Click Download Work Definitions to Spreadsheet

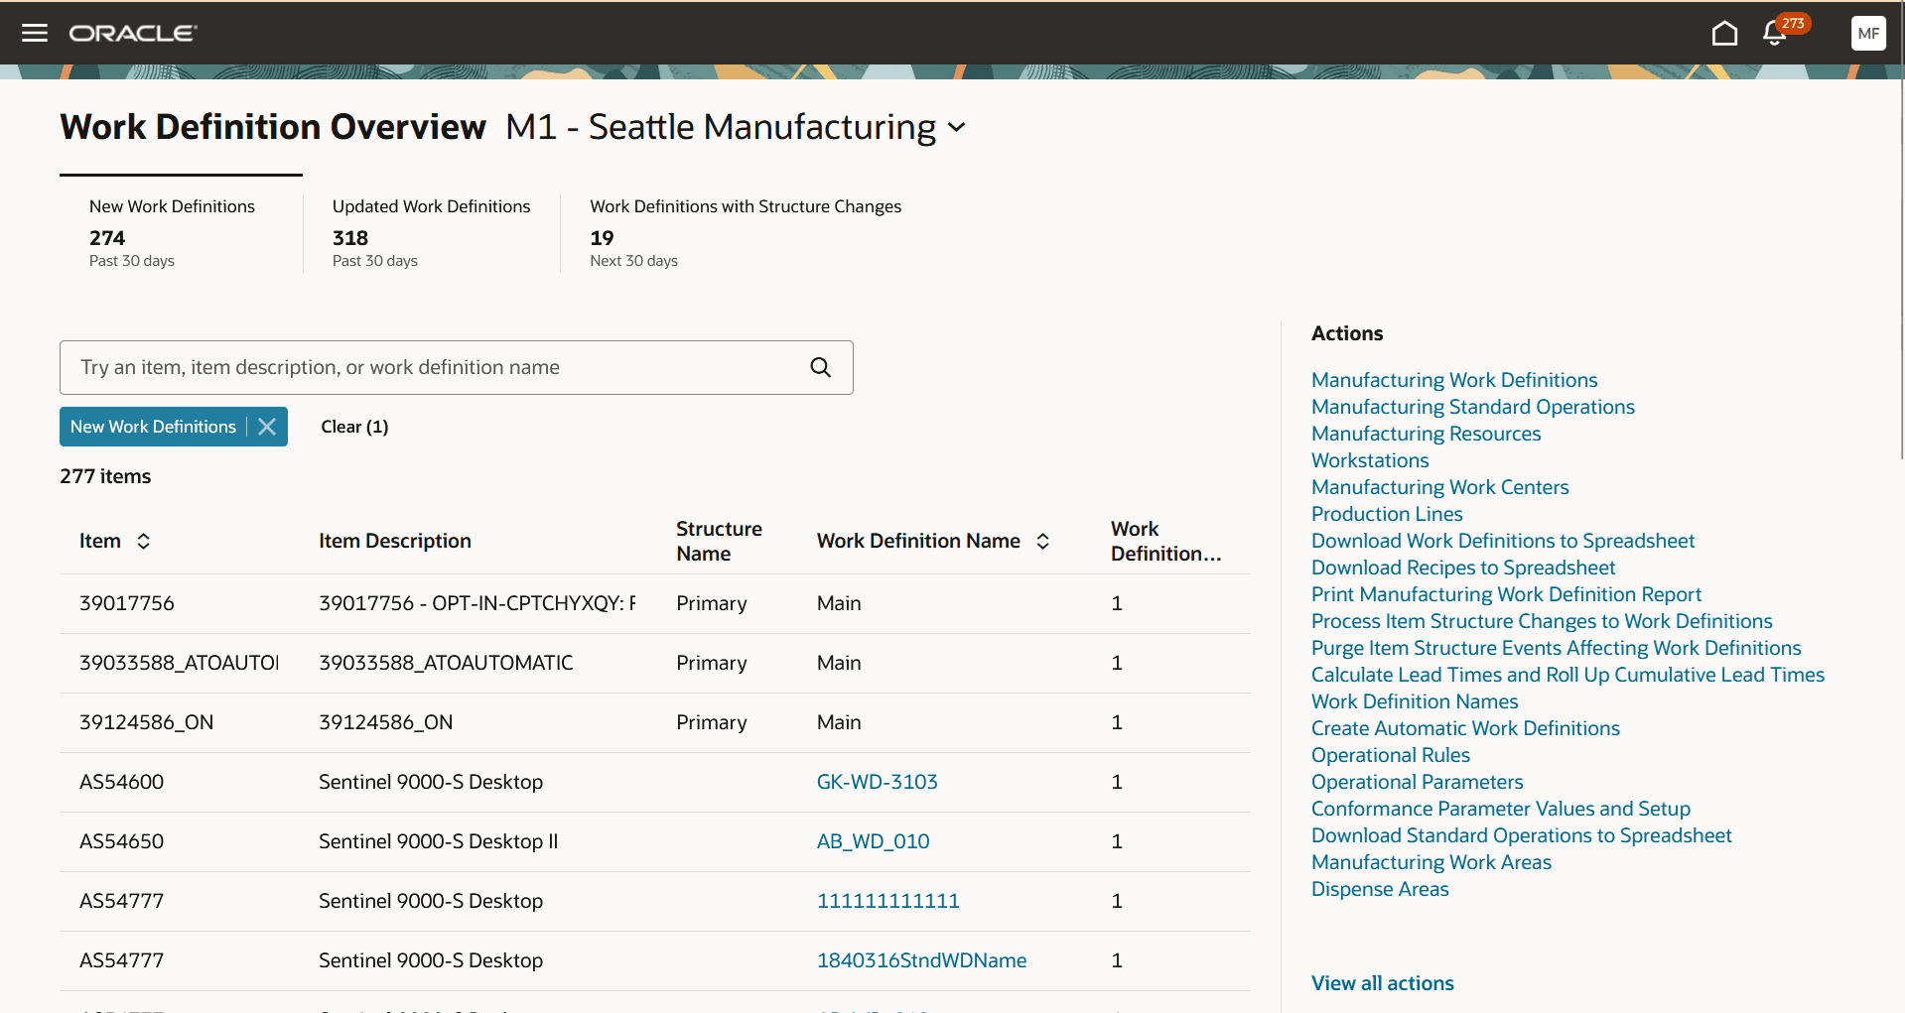[1503, 541]
